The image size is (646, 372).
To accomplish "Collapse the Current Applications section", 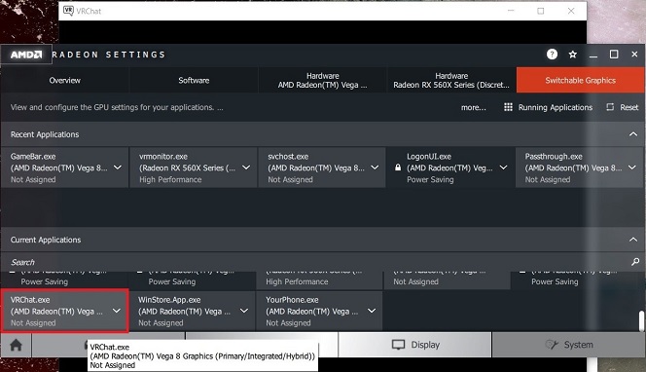I will (x=633, y=240).
